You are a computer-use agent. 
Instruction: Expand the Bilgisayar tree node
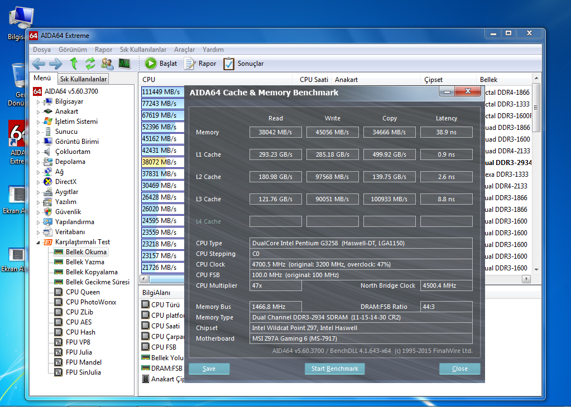tap(38, 102)
